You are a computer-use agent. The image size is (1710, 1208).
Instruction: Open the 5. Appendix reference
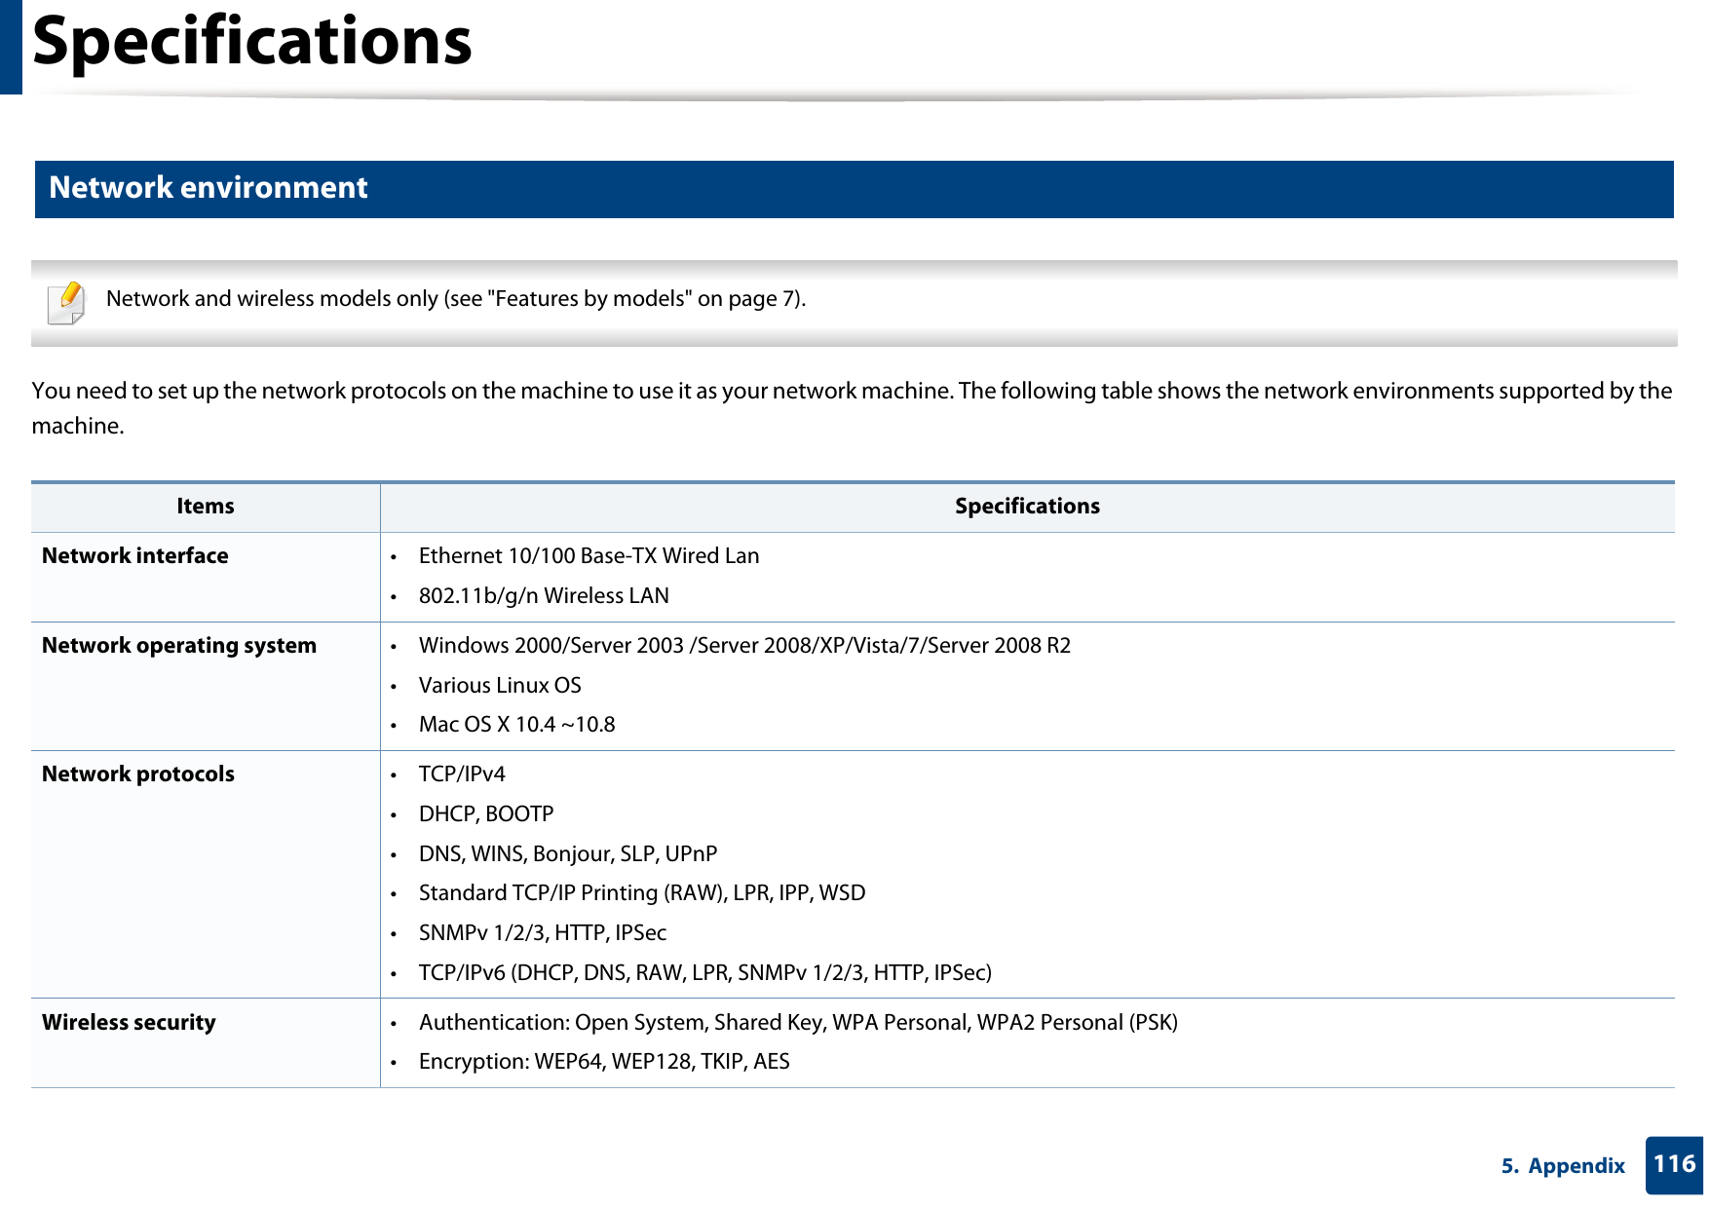(1566, 1165)
